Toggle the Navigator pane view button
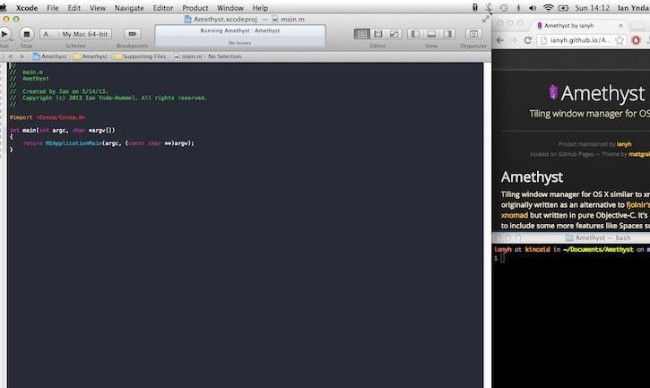The width and height of the screenshot is (650, 388). click(415, 34)
